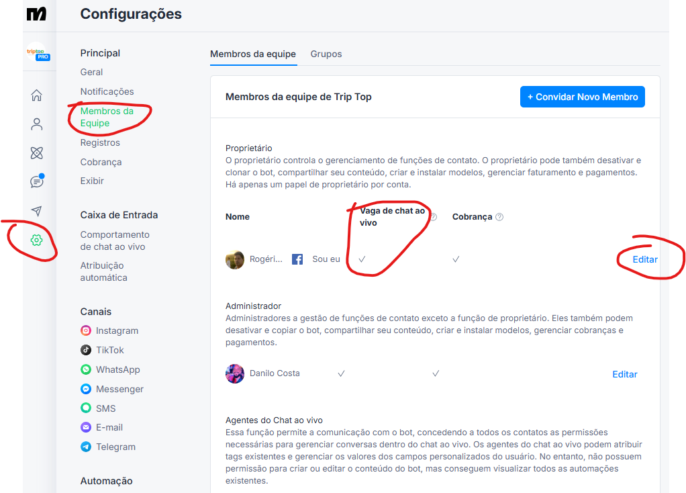Open Comportamento de chat ao vivo
The width and height of the screenshot is (686, 493).
115,241
